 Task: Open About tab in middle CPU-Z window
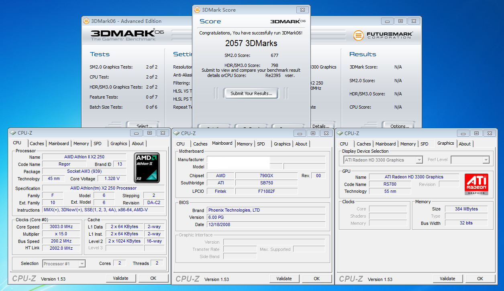point(301,144)
